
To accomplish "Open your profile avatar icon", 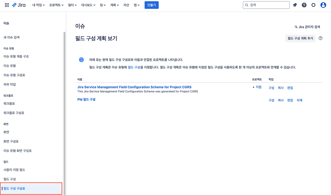I will pos(322,5).
